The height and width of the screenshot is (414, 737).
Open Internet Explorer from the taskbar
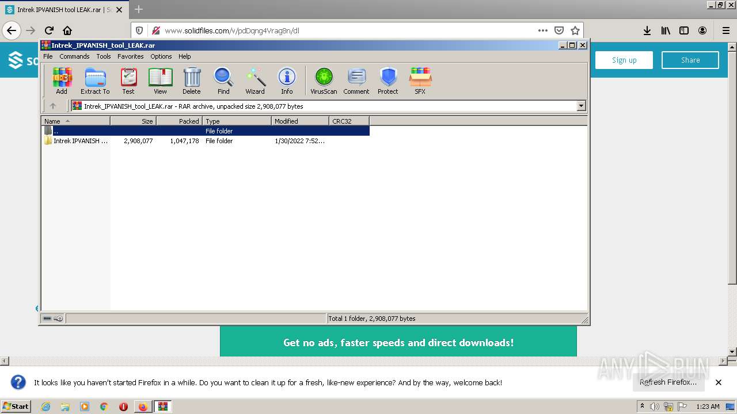point(45,407)
